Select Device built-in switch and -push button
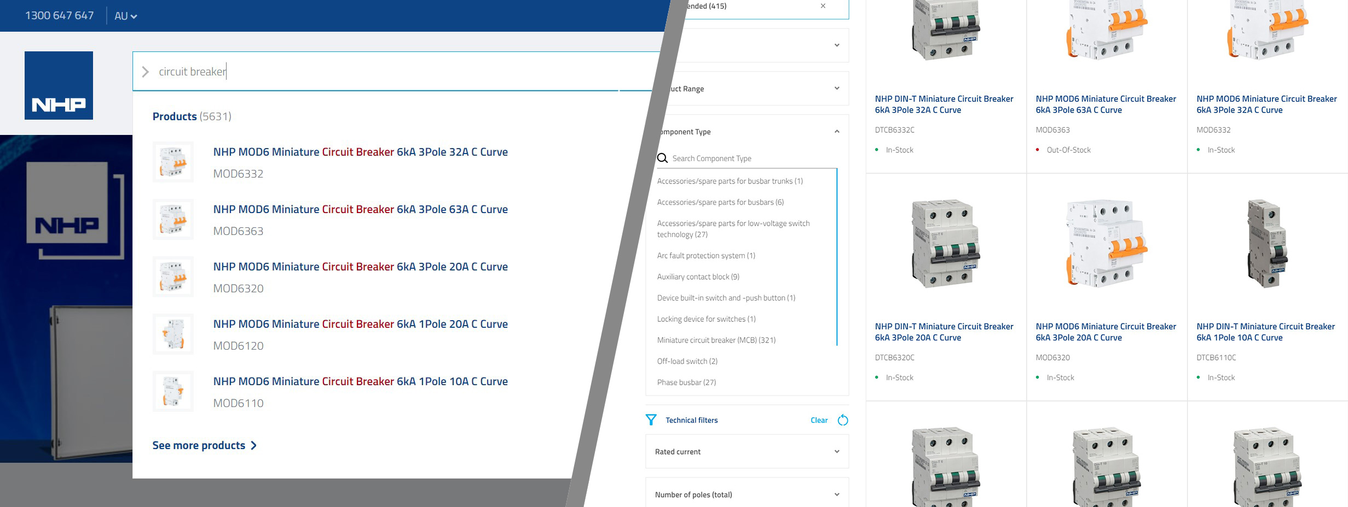1348x507 pixels. click(726, 298)
